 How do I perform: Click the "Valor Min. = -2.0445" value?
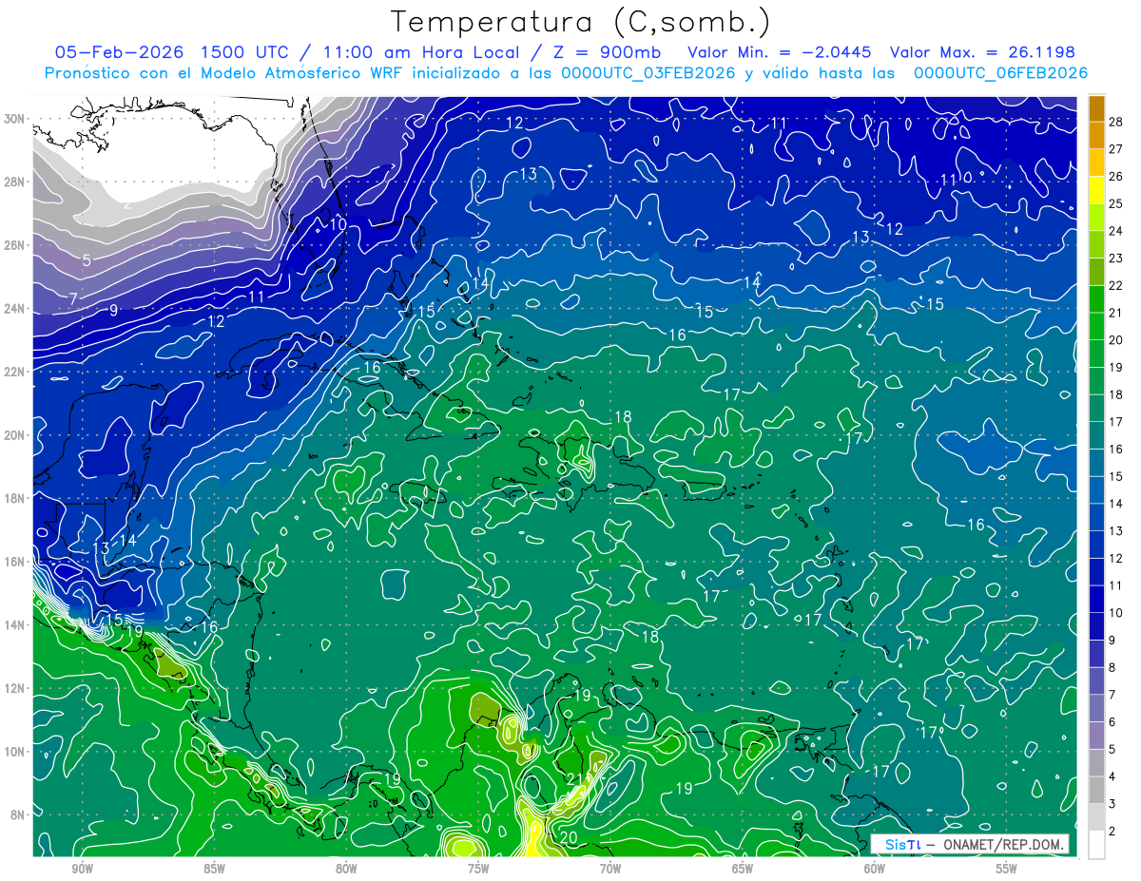tap(780, 52)
